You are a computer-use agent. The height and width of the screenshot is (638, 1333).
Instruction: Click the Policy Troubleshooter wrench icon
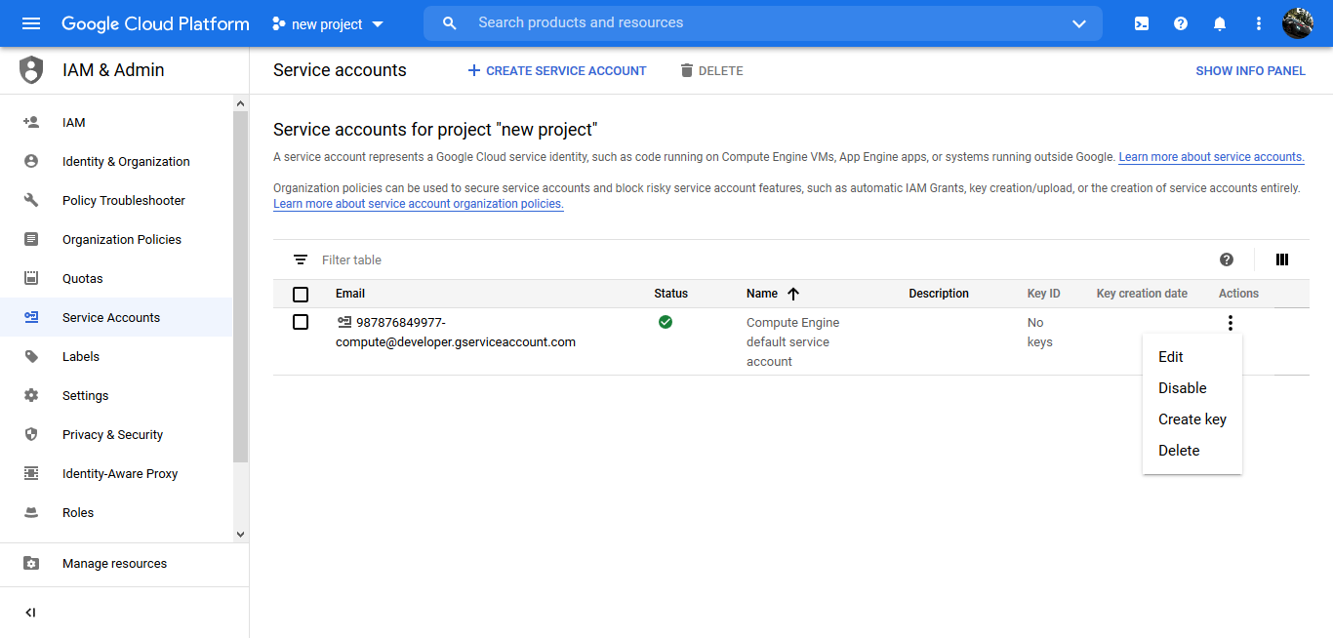point(31,200)
